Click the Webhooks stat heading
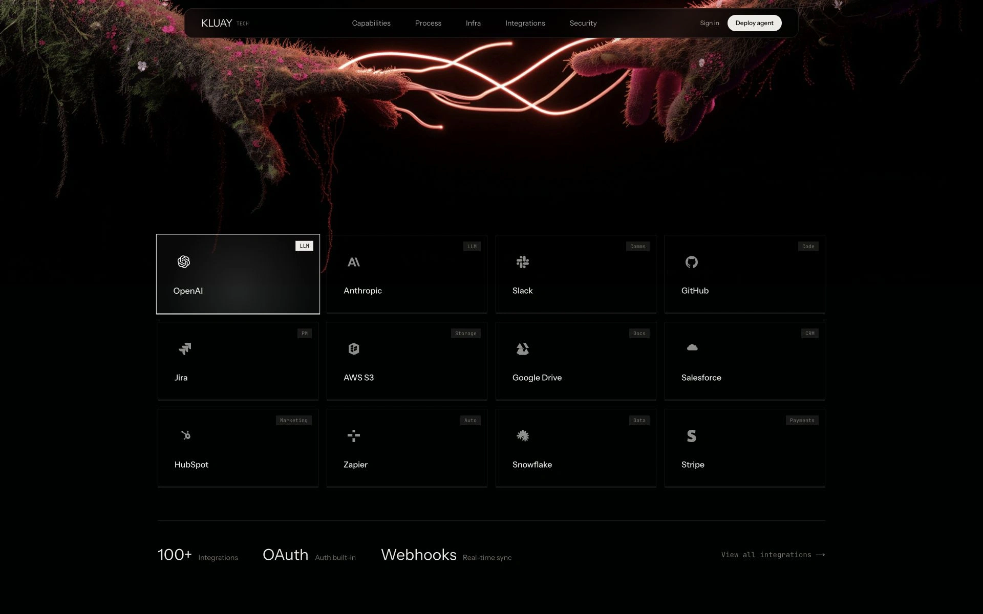 click(419, 555)
